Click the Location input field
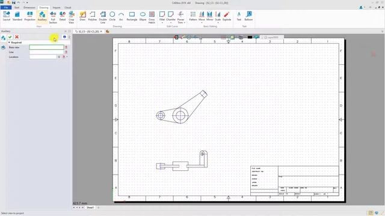Screen dimensions: 385x216 click(x=43, y=57)
